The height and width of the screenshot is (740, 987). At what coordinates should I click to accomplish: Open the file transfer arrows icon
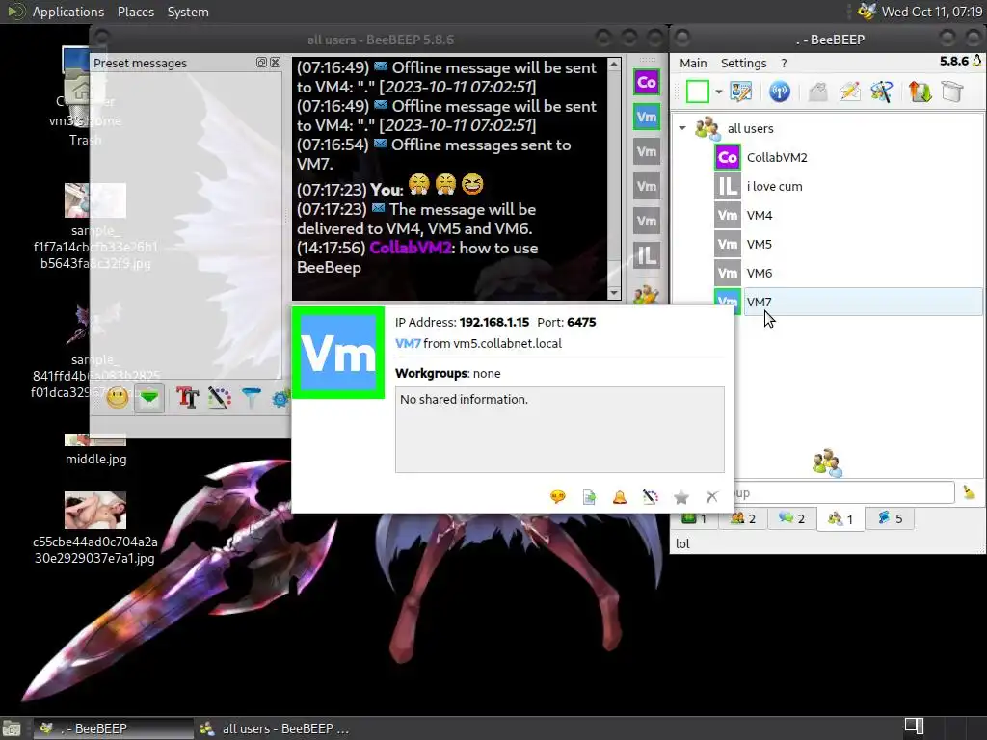[920, 92]
